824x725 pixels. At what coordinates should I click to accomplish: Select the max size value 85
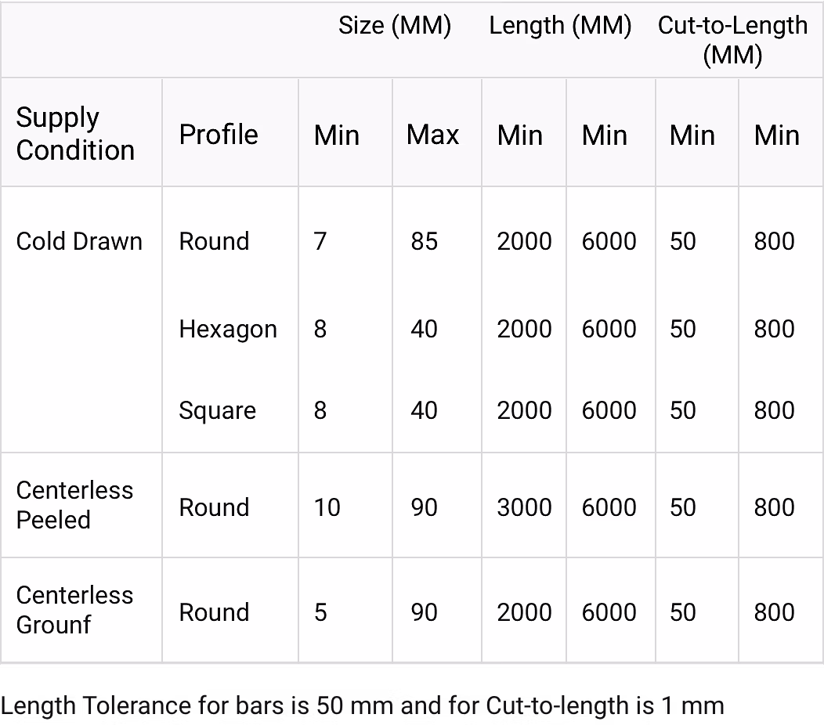coord(424,241)
